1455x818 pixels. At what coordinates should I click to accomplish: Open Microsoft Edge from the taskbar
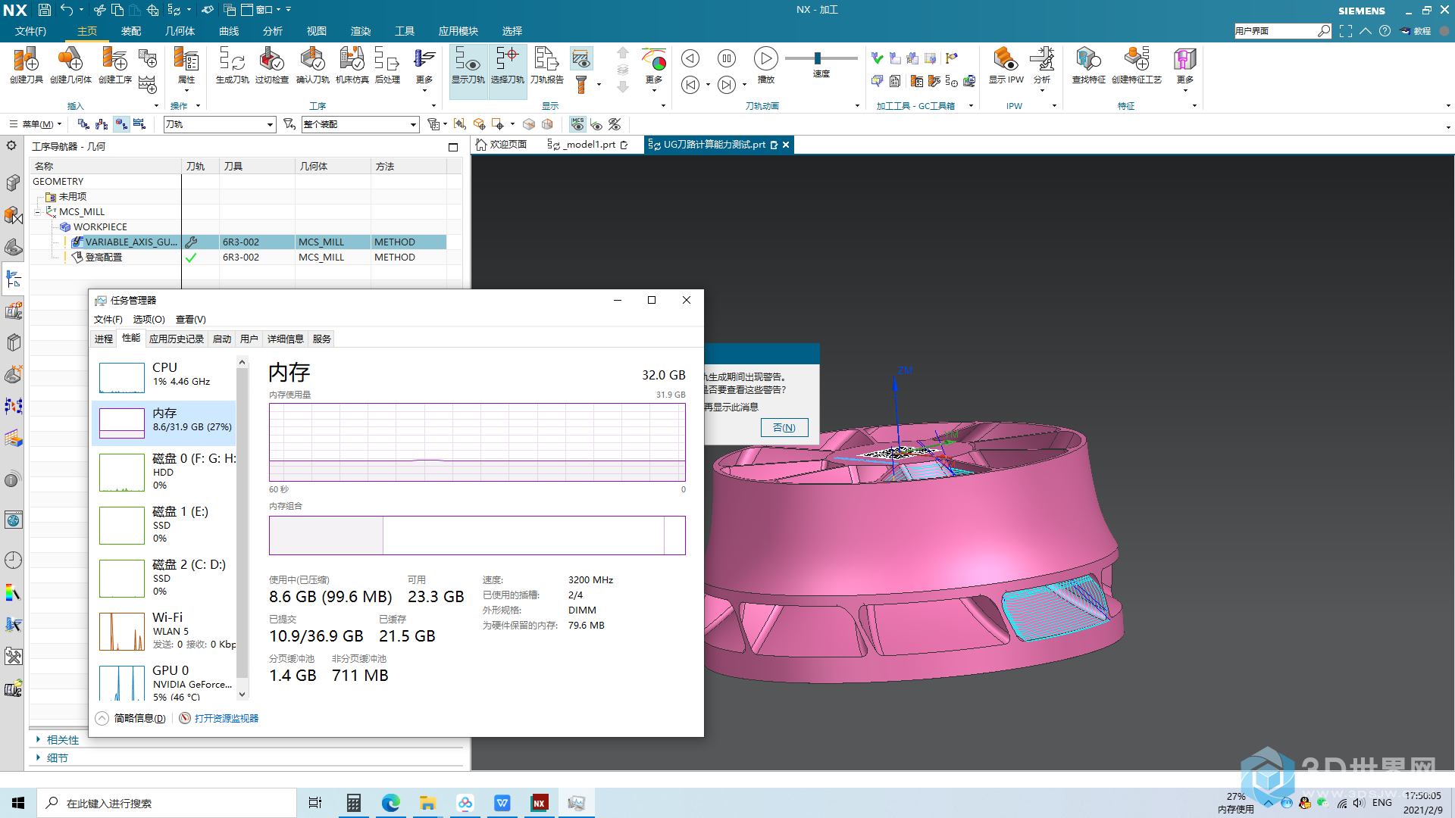coord(390,803)
